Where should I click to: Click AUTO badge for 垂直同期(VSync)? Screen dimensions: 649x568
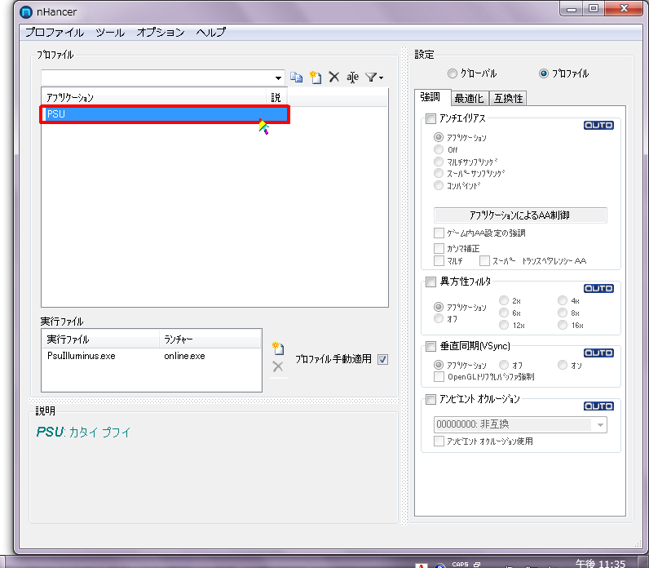[598, 353]
